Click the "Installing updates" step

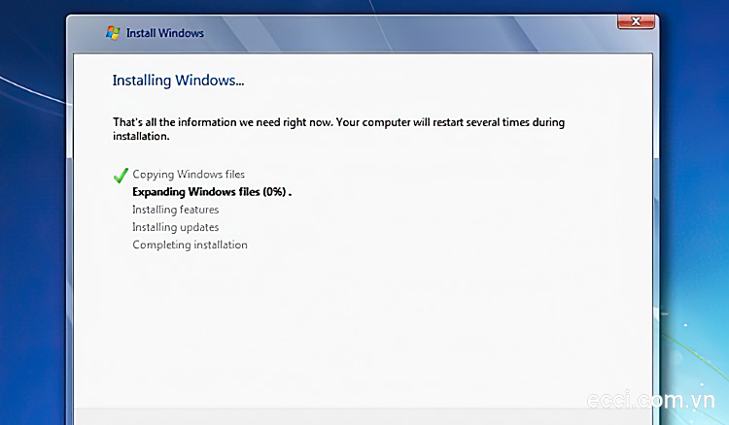point(175,227)
